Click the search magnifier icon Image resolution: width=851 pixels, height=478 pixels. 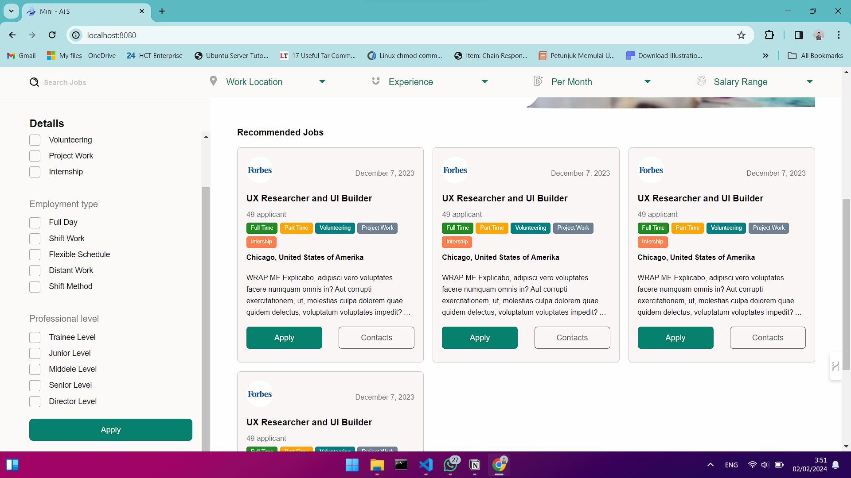(x=34, y=82)
